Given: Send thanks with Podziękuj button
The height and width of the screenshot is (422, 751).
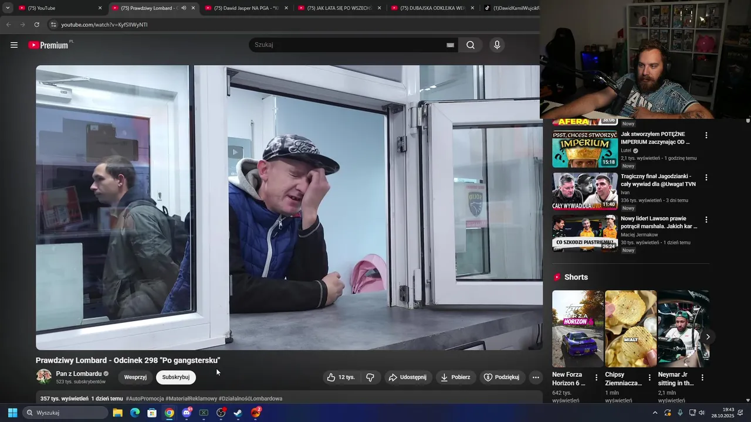Looking at the screenshot, I should click(x=502, y=377).
